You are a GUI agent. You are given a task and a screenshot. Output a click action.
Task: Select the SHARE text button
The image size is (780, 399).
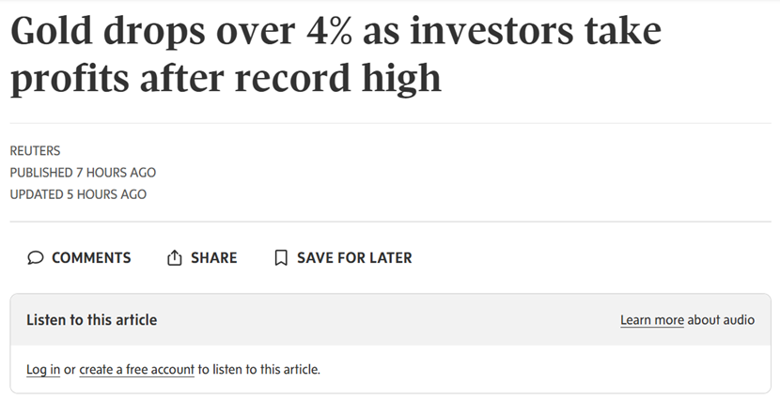pyautogui.click(x=213, y=258)
